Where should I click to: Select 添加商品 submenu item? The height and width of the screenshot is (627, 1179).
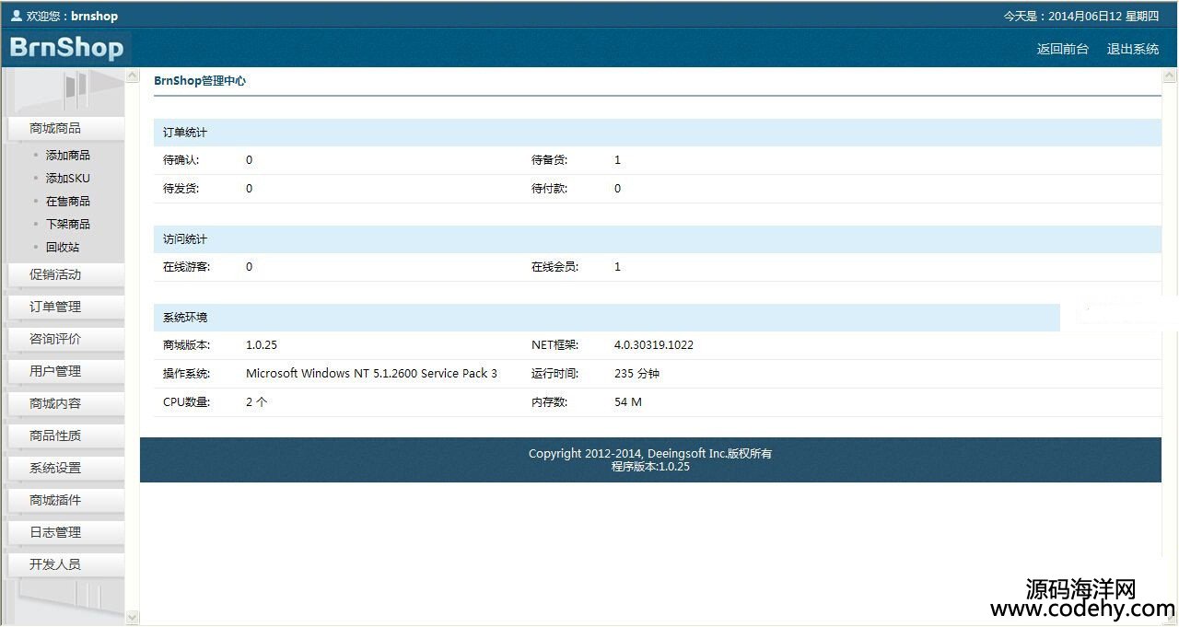pos(68,156)
